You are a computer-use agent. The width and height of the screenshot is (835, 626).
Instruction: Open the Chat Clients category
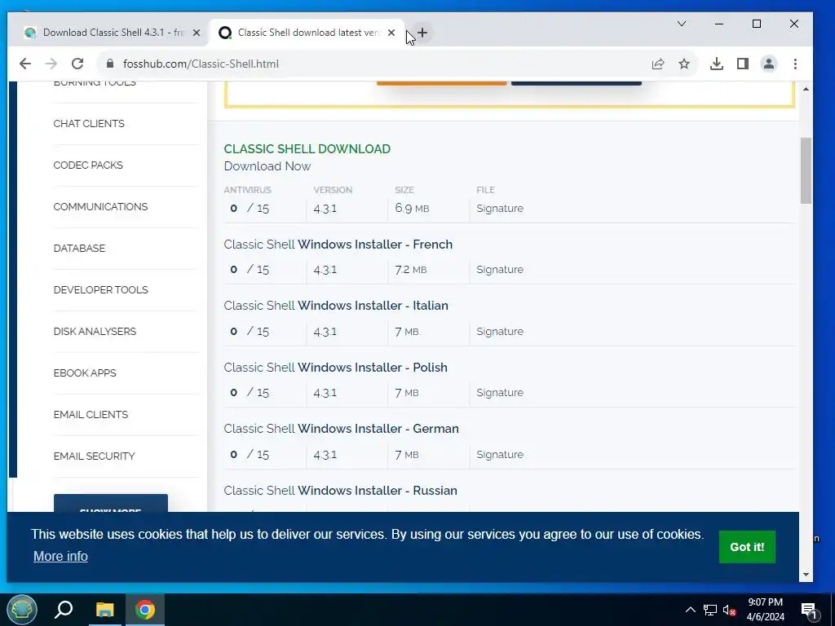pyautogui.click(x=89, y=124)
